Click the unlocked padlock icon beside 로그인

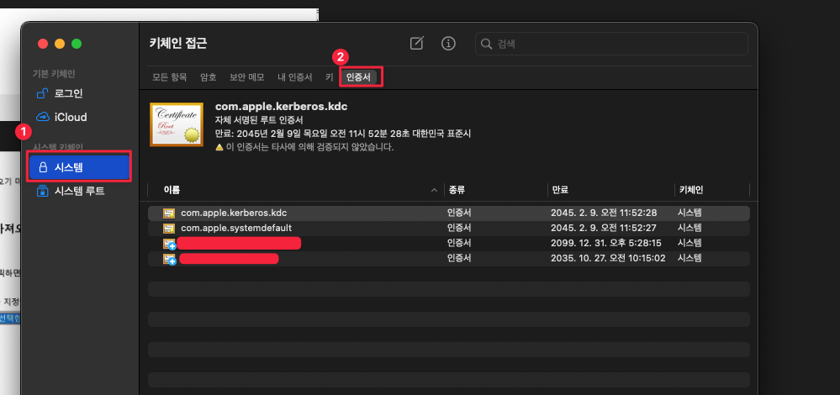(x=42, y=93)
